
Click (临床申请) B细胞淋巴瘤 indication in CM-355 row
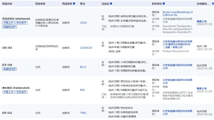[x=121, y=47]
